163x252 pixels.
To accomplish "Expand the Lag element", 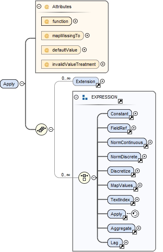I will coord(126,242).
